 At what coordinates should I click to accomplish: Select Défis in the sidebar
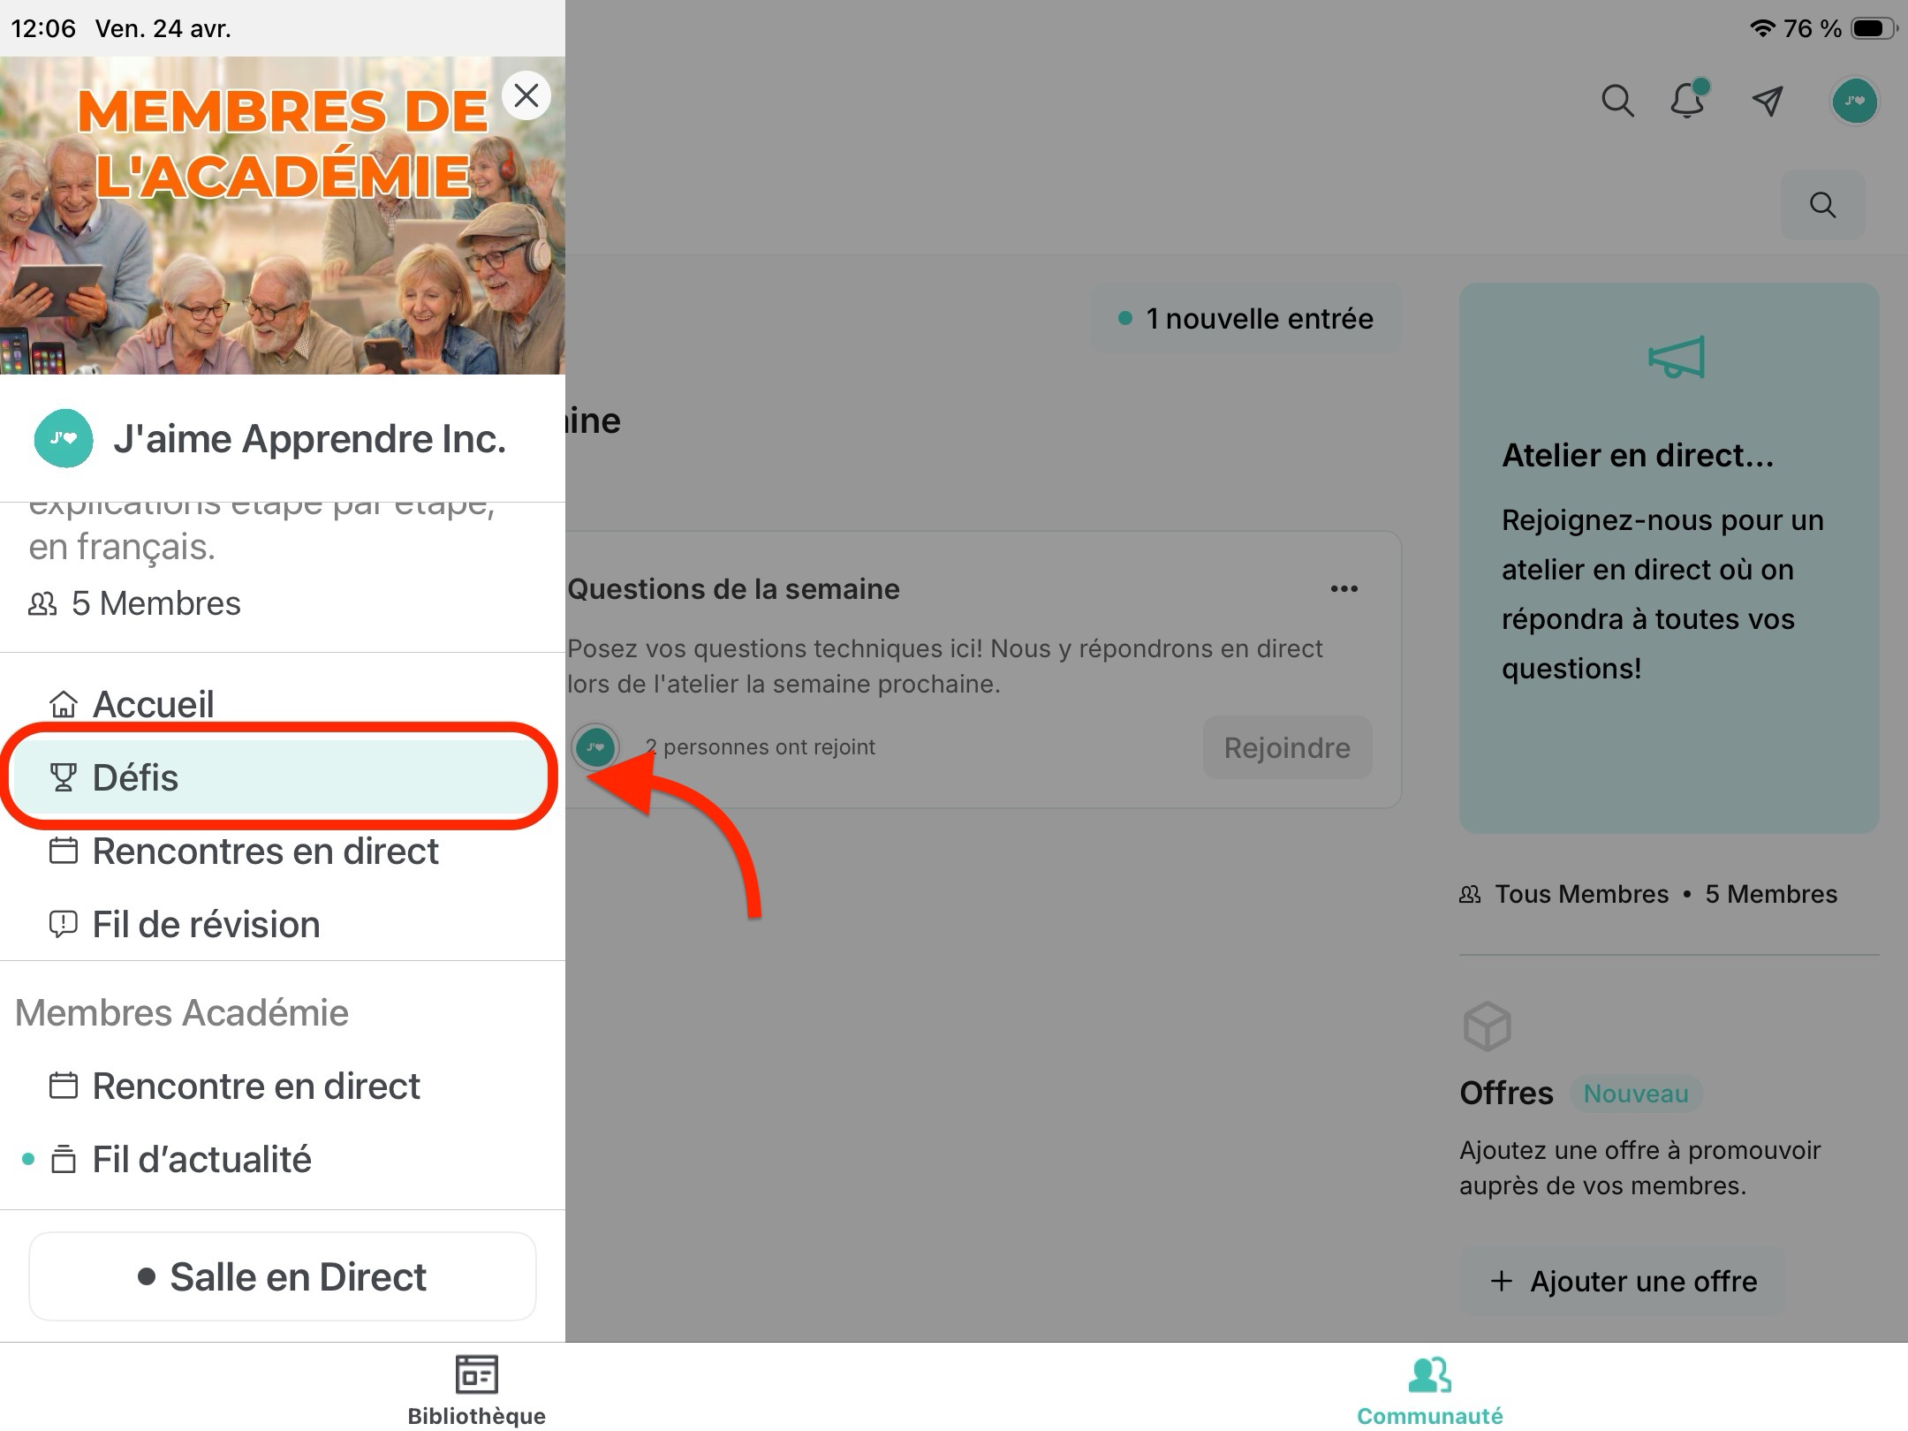[x=283, y=777]
